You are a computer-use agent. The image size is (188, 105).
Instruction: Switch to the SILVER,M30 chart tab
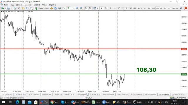pyautogui.click(x=7, y=94)
